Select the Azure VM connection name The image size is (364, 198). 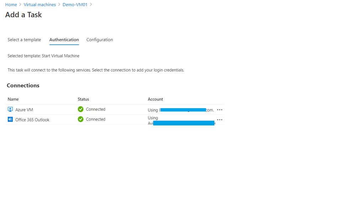click(24, 109)
